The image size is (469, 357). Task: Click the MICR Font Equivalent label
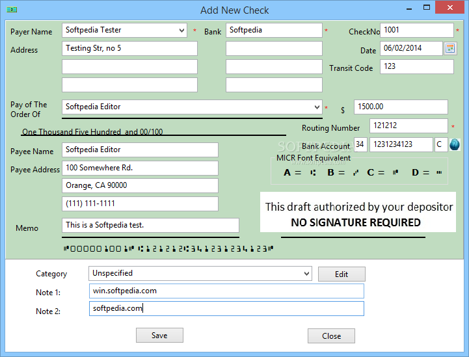[314, 158]
